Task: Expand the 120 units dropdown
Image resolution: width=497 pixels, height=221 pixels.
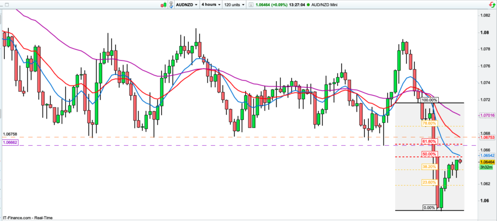Action: pos(235,4)
